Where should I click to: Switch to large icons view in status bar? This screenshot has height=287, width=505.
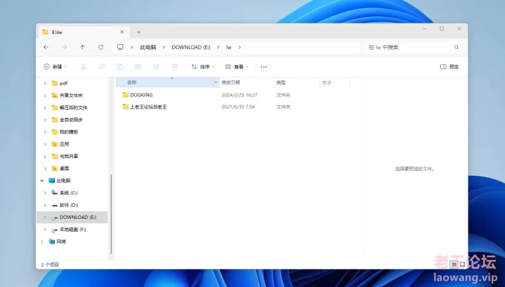(462, 264)
